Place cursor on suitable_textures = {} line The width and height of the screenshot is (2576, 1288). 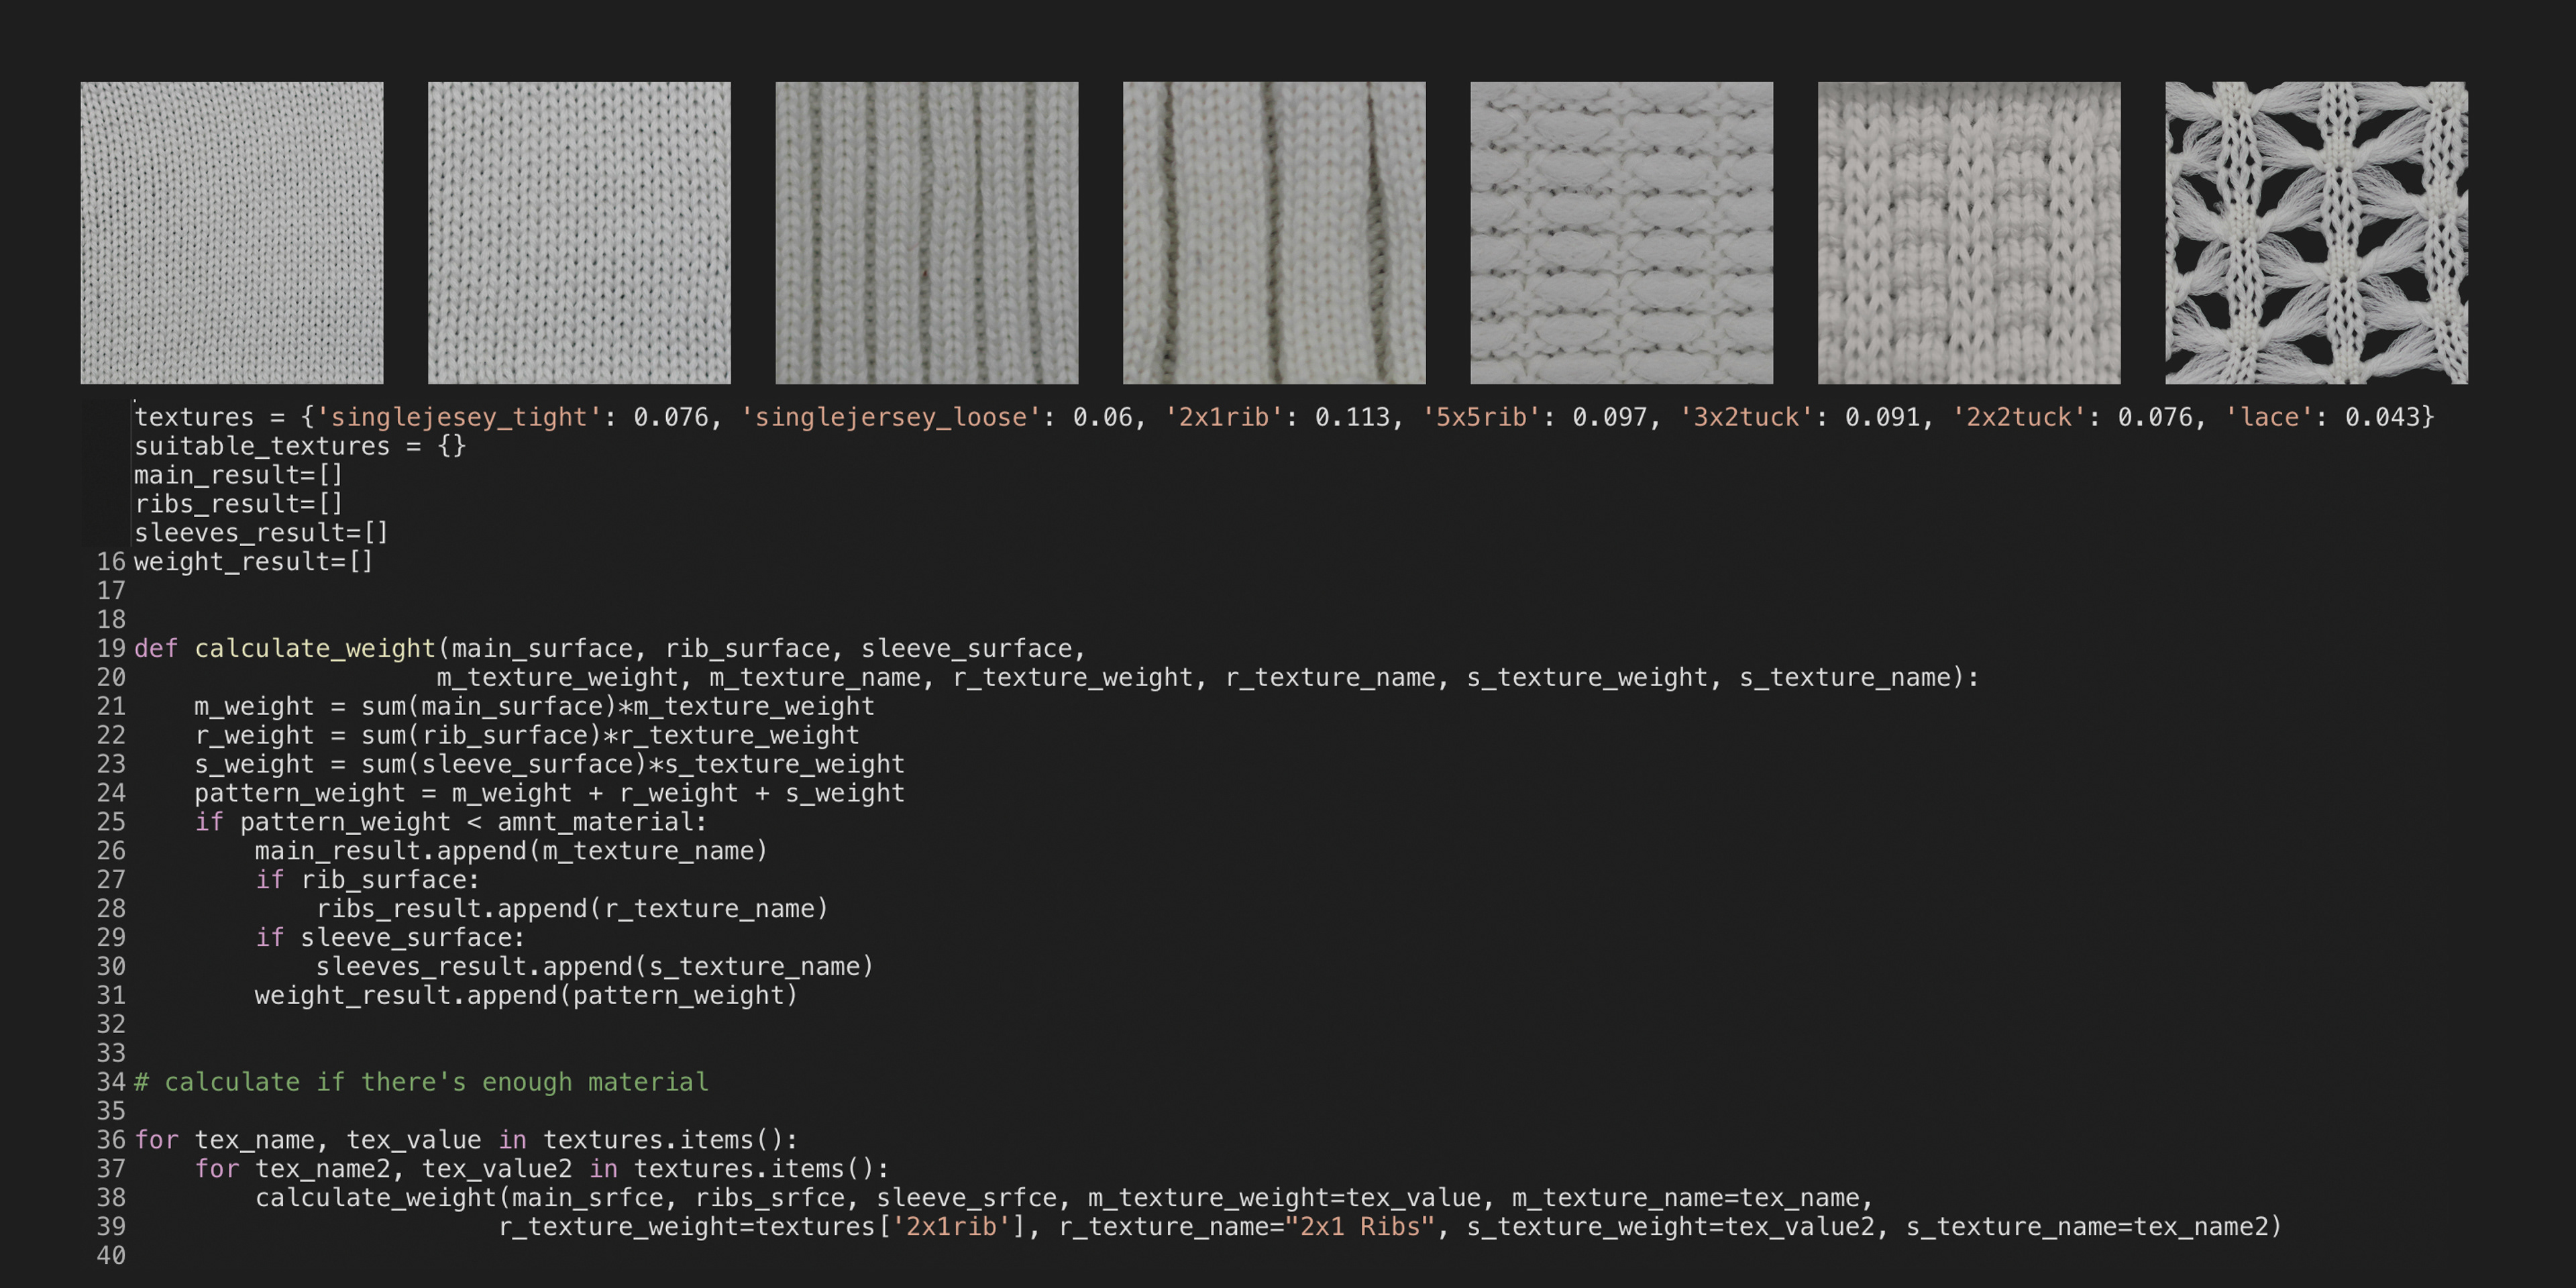coord(300,446)
